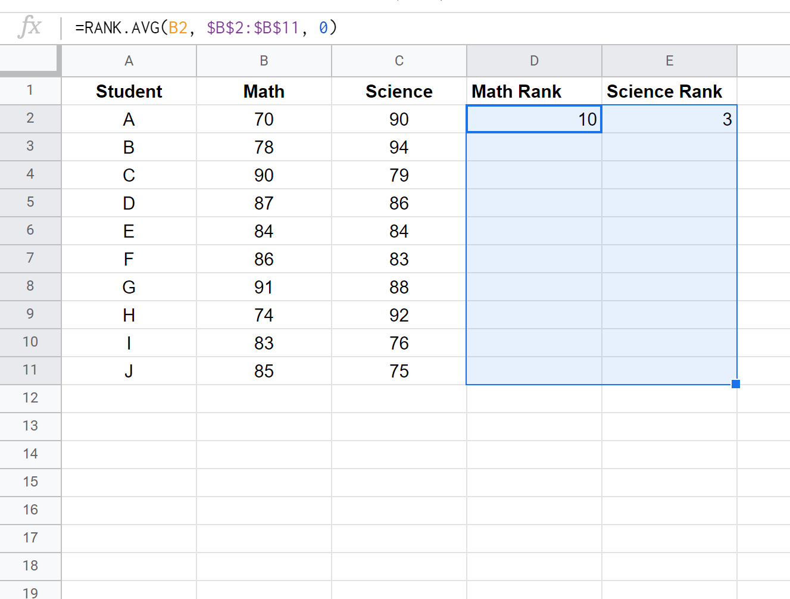790x599 pixels.
Task: Select row 1 header
Action: [x=30, y=91]
